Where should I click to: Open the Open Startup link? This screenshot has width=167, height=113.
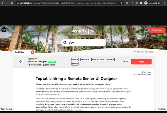6,109
